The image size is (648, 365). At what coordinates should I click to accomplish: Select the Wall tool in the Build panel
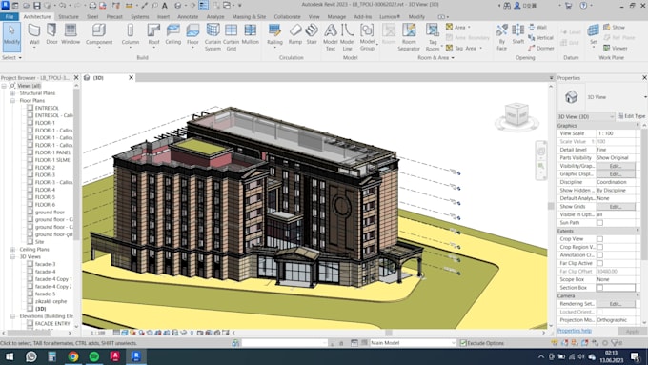(x=34, y=34)
